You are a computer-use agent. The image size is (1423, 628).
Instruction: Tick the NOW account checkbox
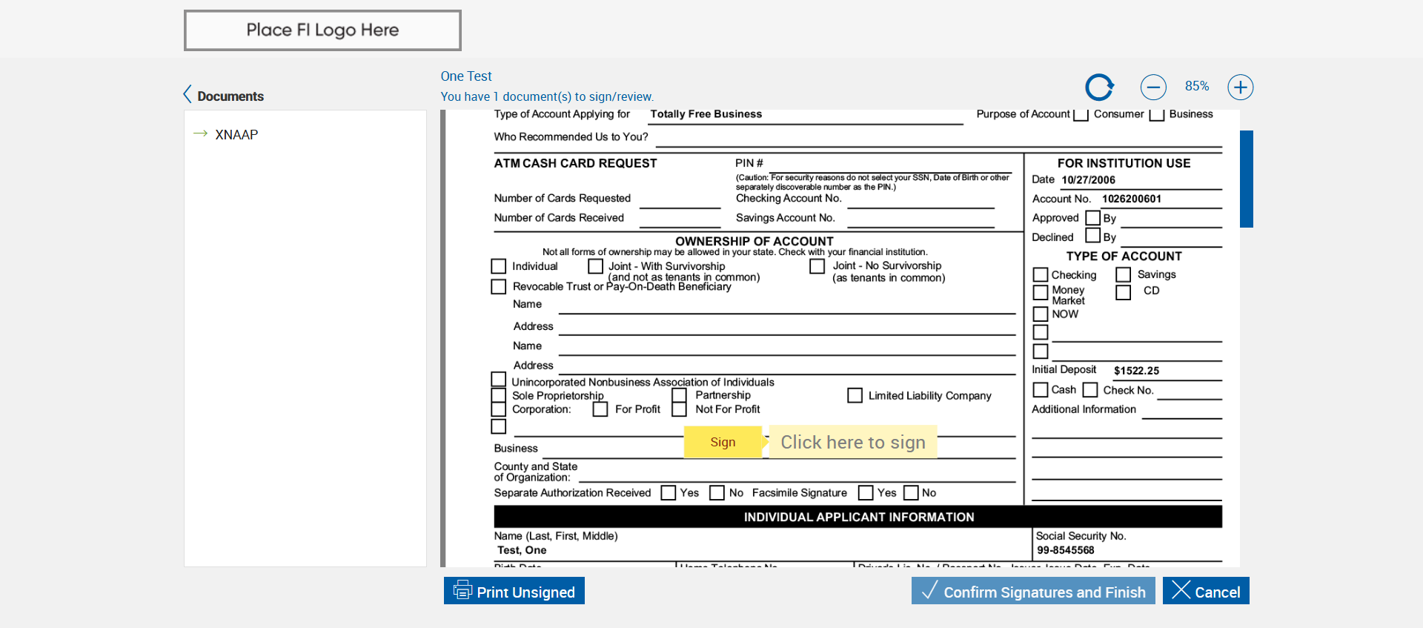pos(1041,314)
